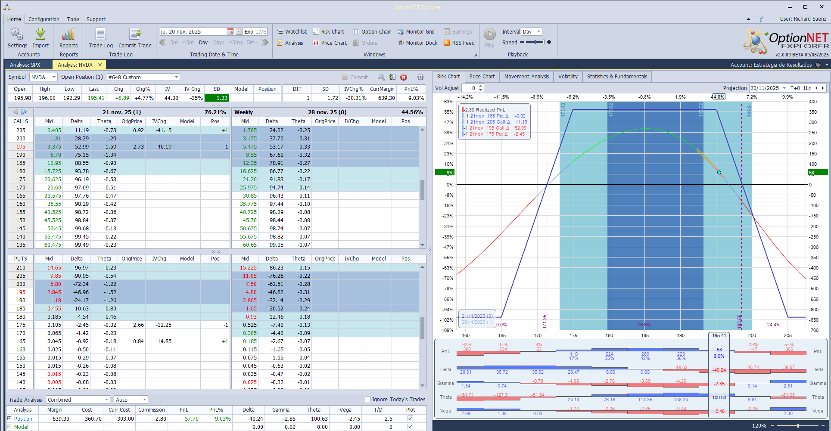Toggle Ignore Today's Trades checkbox

[x=368, y=400]
